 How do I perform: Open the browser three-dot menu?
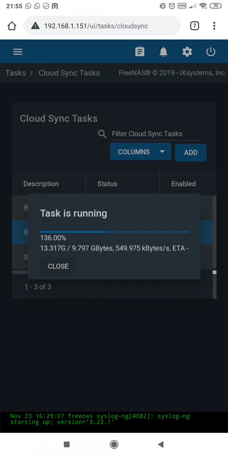(x=214, y=26)
